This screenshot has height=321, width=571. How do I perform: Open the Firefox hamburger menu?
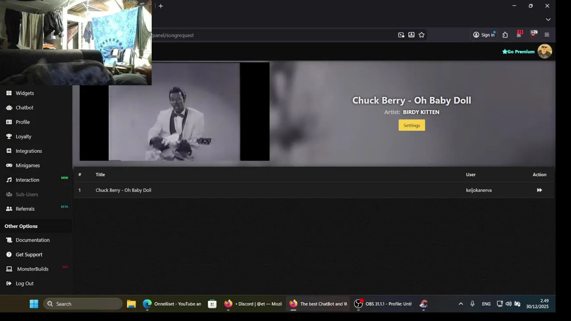click(x=547, y=35)
